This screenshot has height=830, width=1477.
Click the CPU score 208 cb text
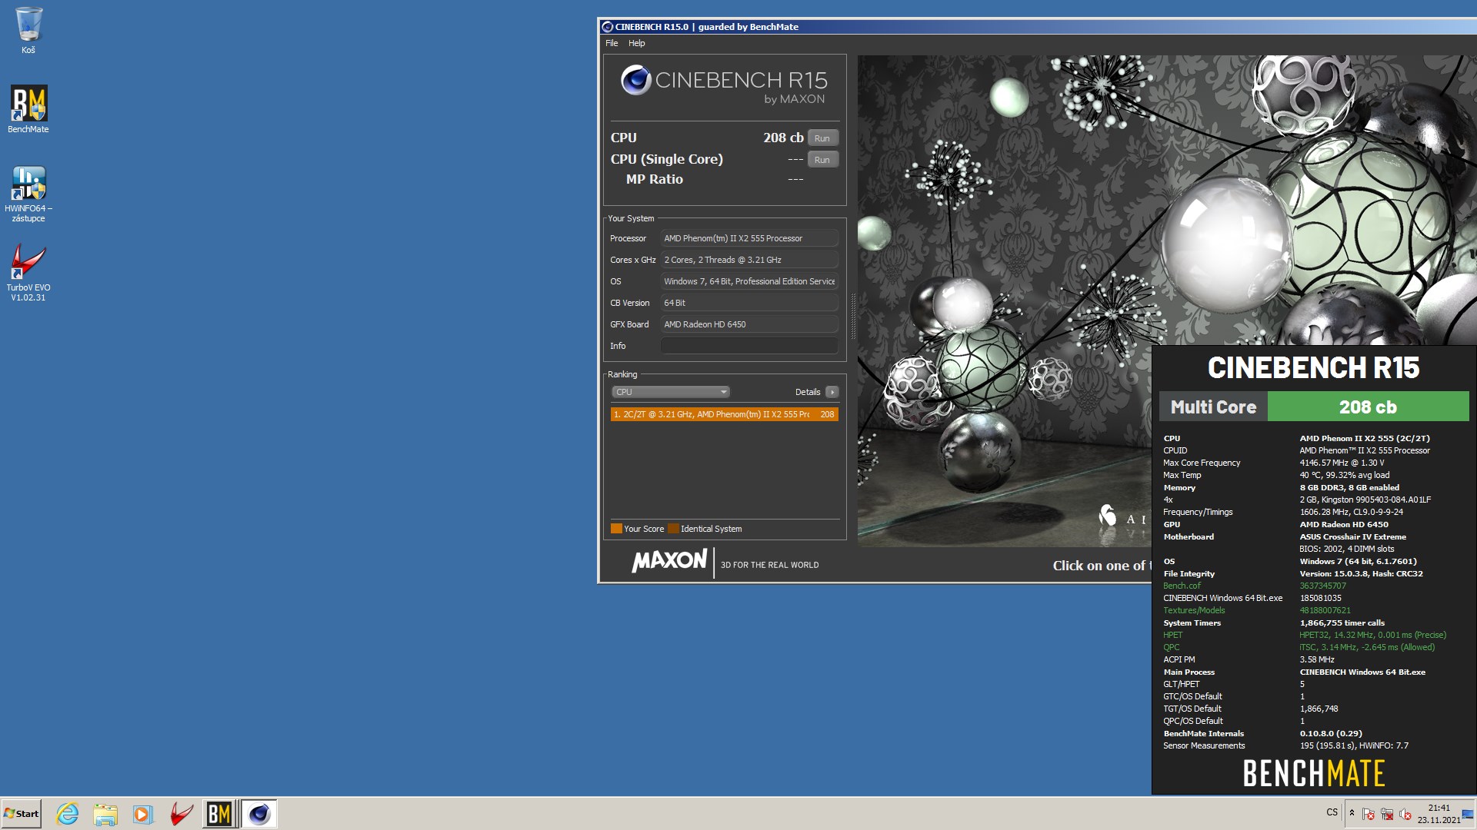(x=783, y=138)
